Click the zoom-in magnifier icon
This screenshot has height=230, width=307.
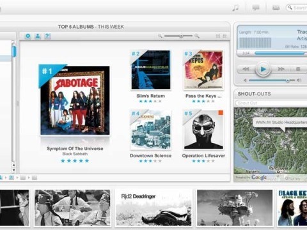point(197,36)
